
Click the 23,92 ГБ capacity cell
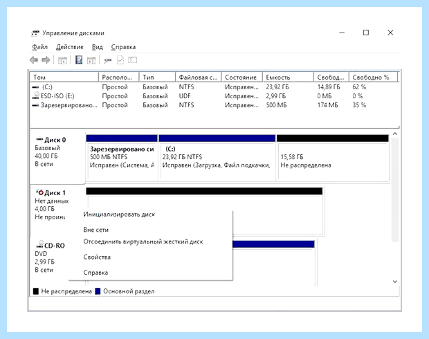(277, 87)
